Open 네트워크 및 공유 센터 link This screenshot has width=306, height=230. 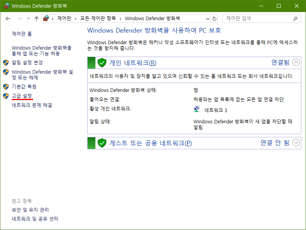(35, 219)
